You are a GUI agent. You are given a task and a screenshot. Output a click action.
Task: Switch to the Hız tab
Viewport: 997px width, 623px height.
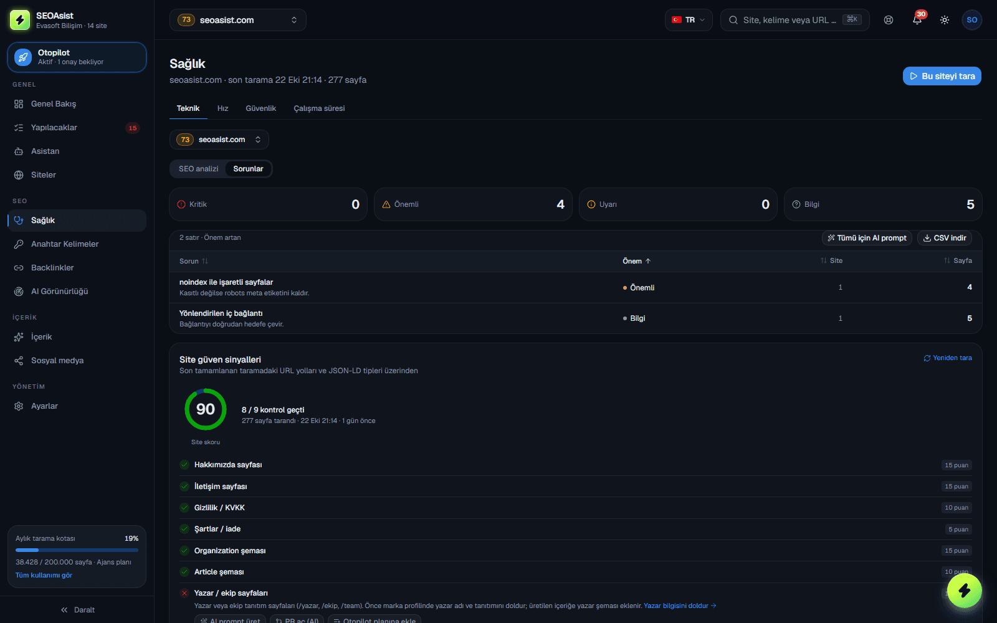(222, 108)
